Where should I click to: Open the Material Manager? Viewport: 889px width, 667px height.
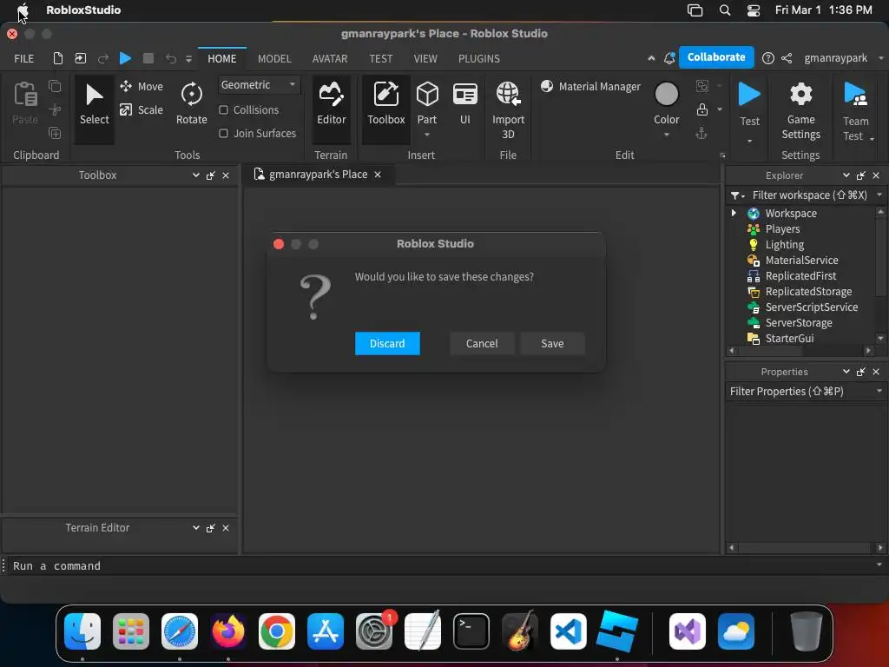590,86
